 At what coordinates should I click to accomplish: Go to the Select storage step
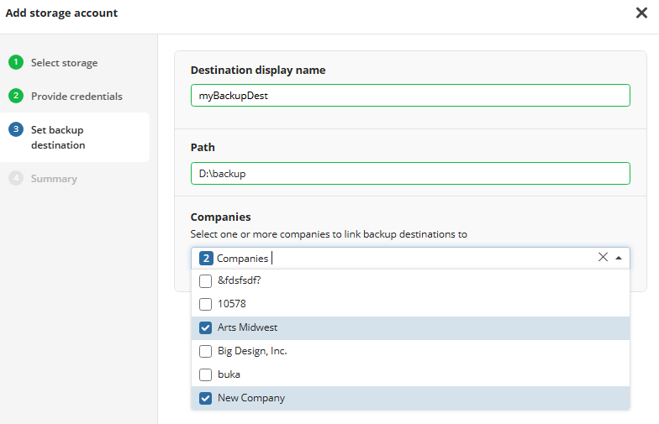[64, 63]
